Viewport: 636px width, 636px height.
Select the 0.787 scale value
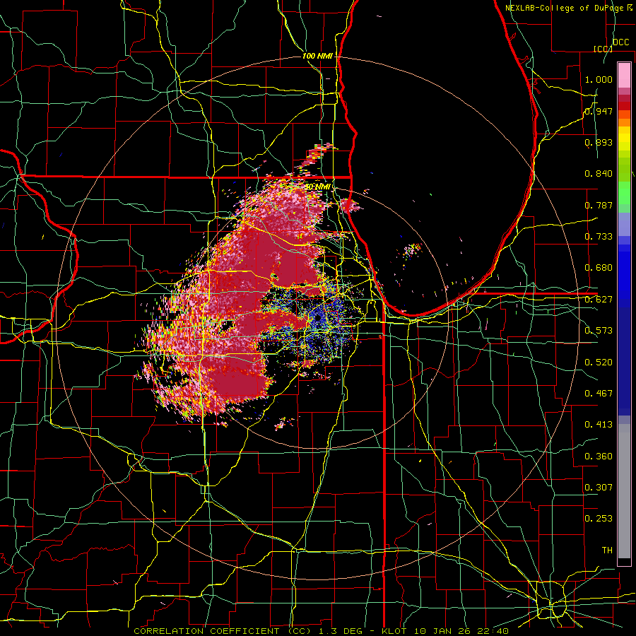[599, 205]
